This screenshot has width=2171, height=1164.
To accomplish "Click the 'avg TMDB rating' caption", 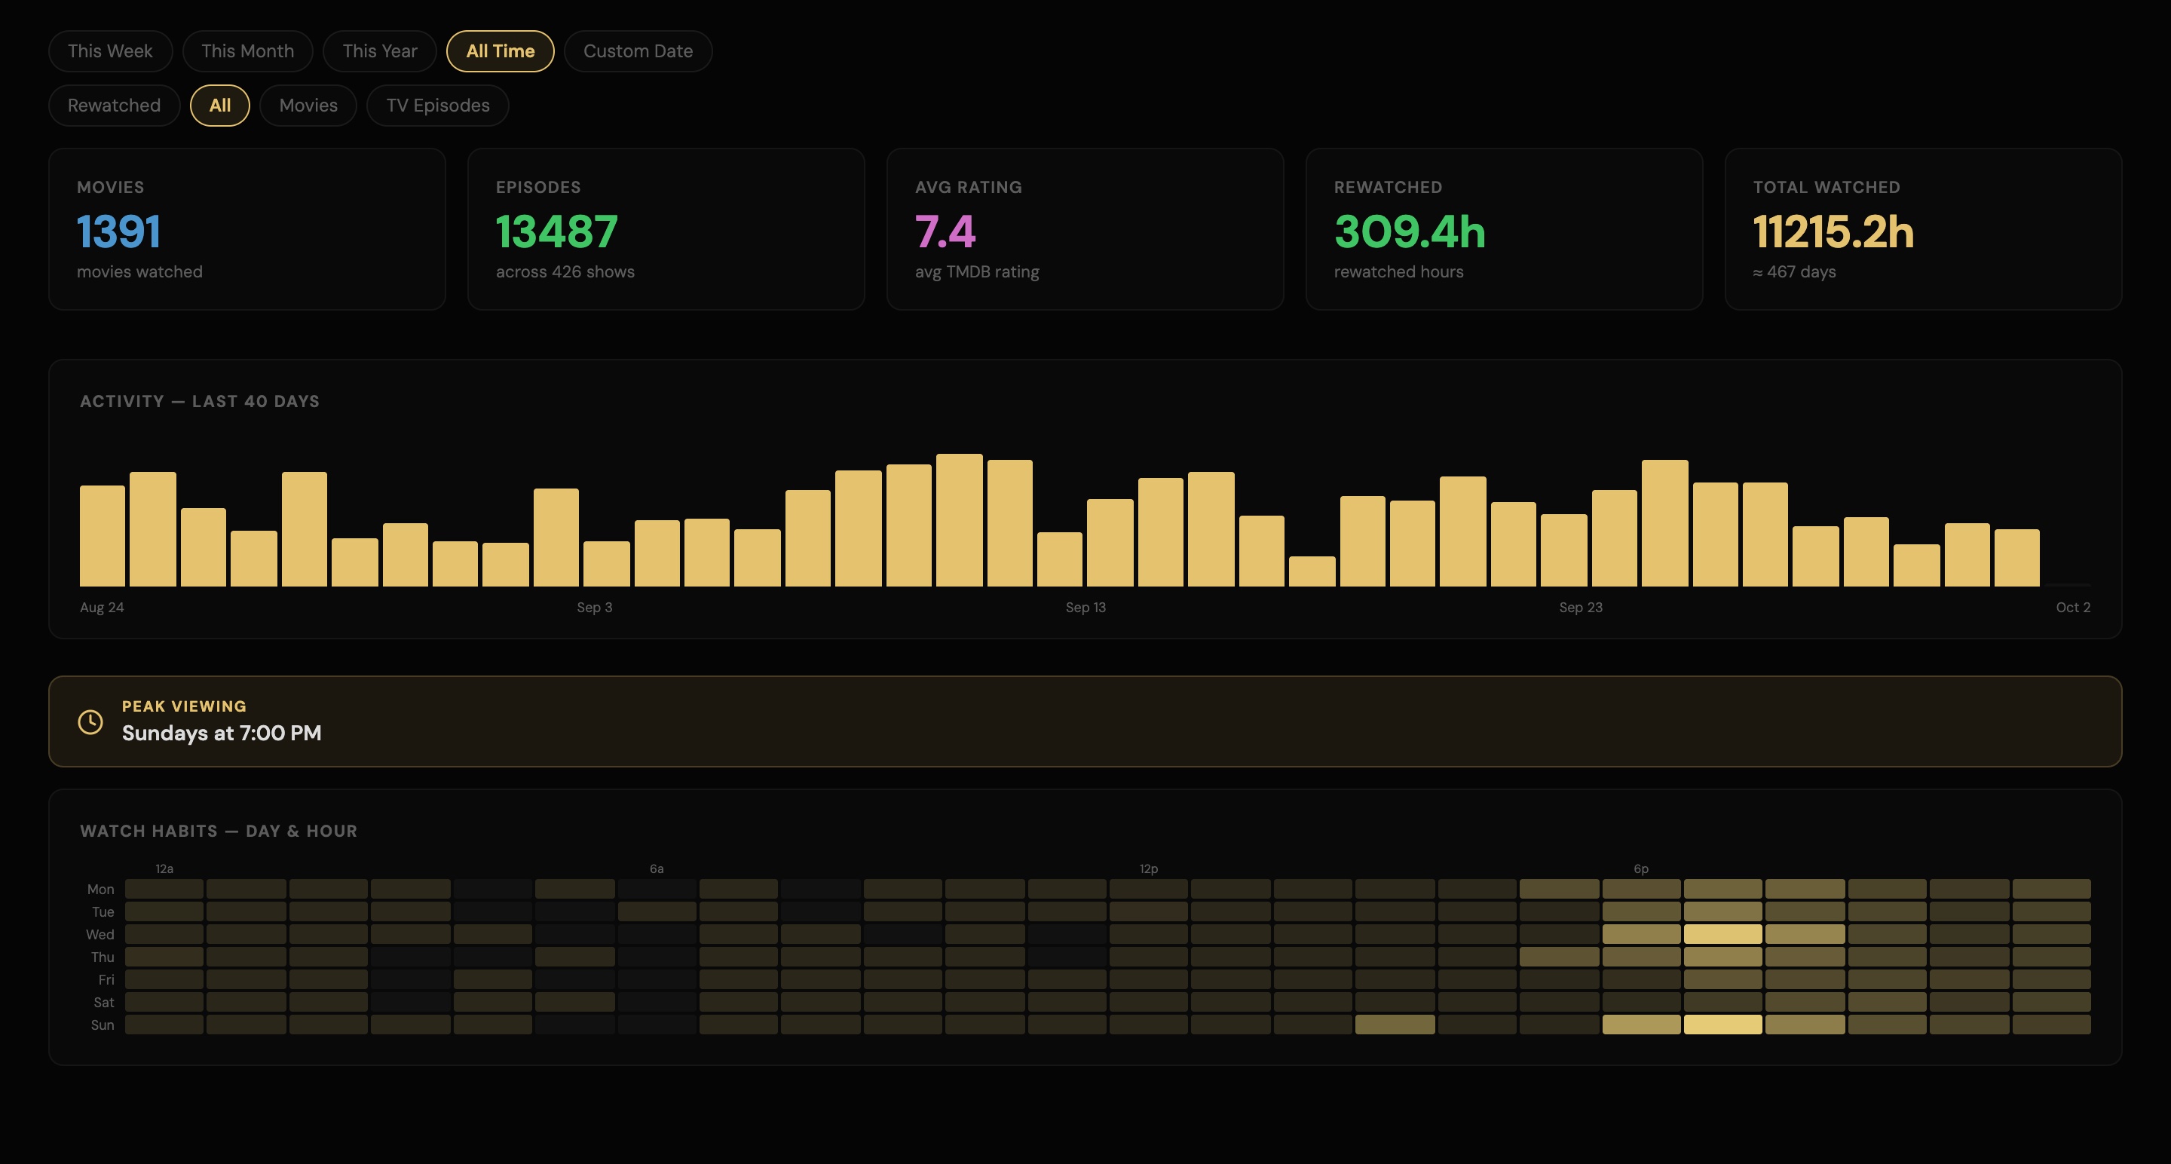I will (977, 272).
